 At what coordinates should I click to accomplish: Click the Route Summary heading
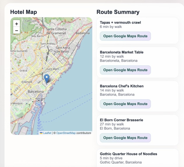point(118,12)
